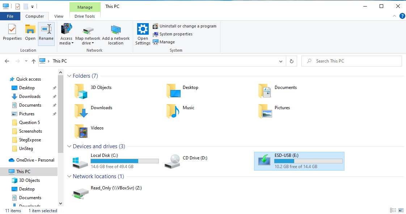Switch to Large icons view in status bar
The width and height of the screenshot is (406, 214).
401,210
